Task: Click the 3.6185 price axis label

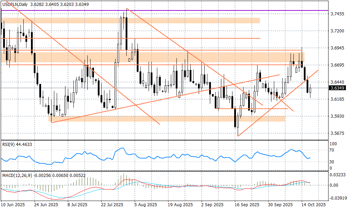Action: [x=337, y=99]
